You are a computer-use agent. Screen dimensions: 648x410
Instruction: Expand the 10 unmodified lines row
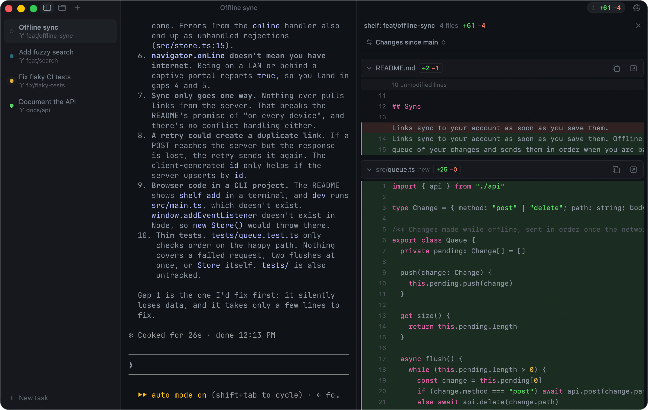coord(502,85)
